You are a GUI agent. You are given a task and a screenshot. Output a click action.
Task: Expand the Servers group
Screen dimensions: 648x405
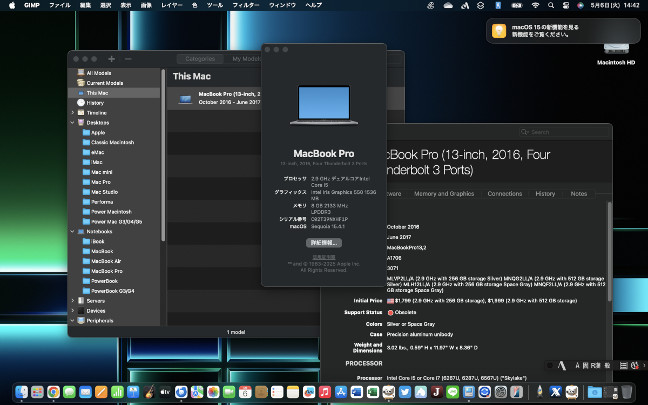[x=73, y=301]
